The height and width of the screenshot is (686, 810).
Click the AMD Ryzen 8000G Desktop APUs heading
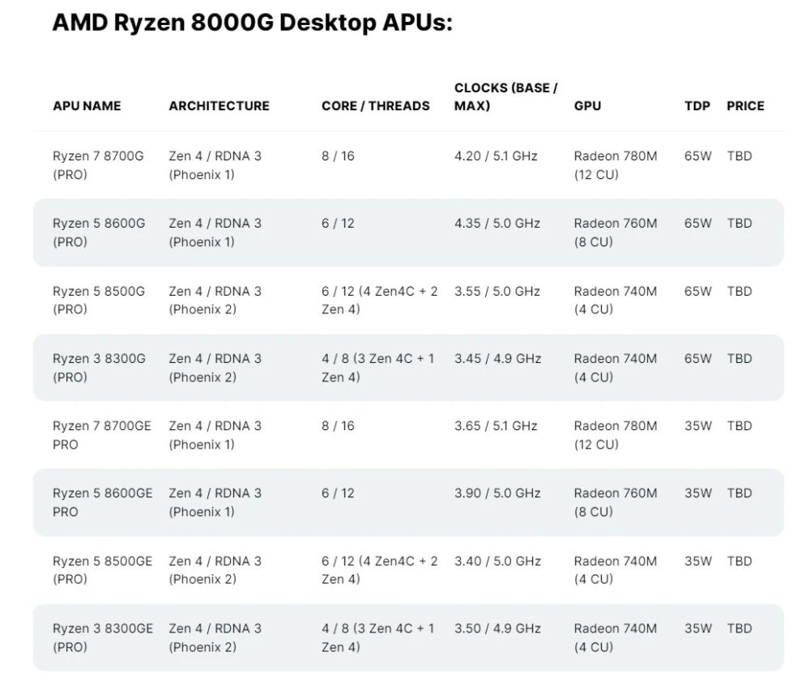251,23
